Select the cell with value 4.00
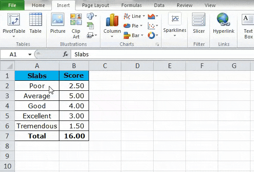The width and height of the screenshot is (254, 172). pyautogui.click(x=74, y=106)
